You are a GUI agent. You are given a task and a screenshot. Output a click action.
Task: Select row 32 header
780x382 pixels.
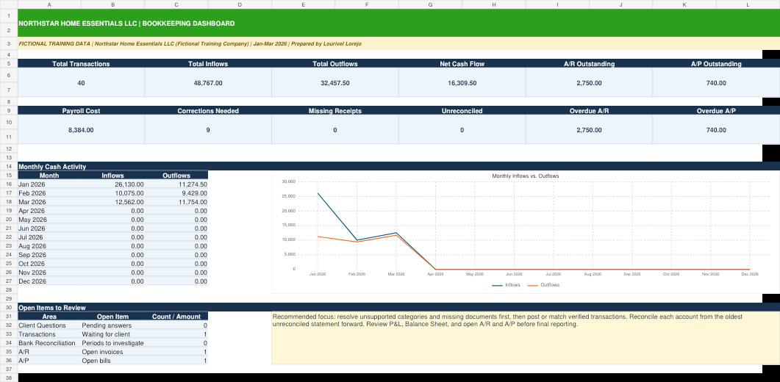pyautogui.click(x=9, y=325)
